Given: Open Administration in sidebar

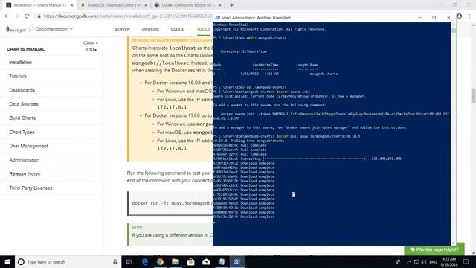Looking at the screenshot, I should coord(25,160).
